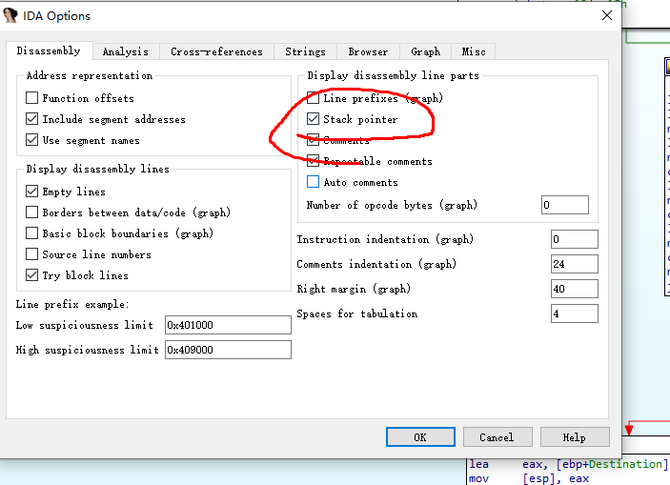The image size is (670, 485).
Task: Open the Analysis tab
Action: click(126, 51)
